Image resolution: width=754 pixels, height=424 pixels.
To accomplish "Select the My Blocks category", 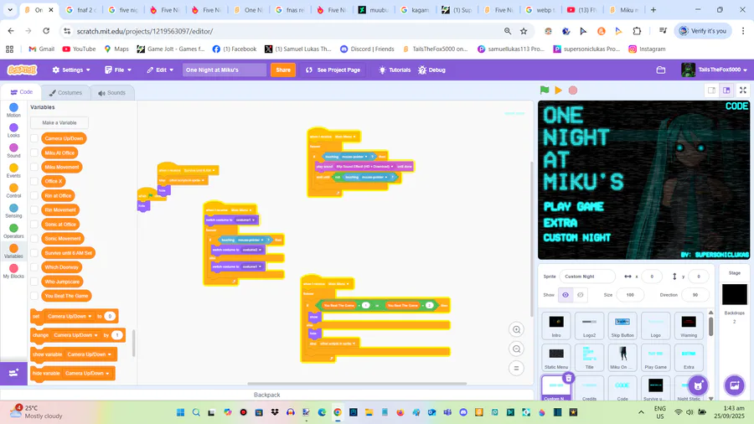I will click(x=13, y=271).
